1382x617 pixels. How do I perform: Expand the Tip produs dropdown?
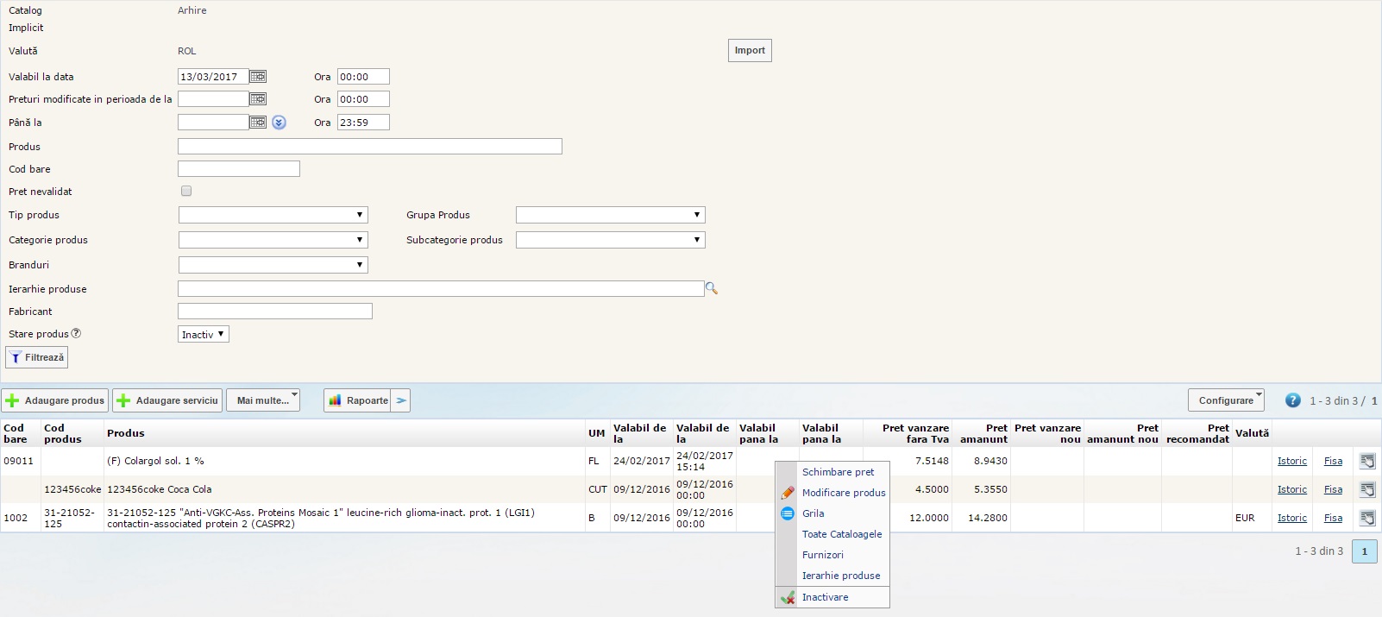pyautogui.click(x=273, y=215)
